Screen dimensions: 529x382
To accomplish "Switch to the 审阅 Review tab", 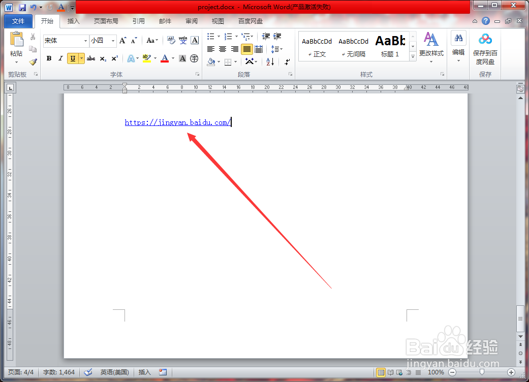I will (191, 21).
